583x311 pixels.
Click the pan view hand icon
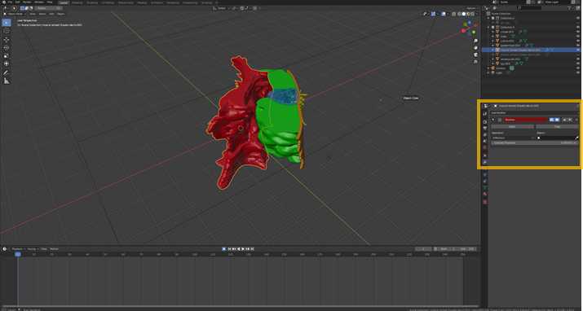click(475, 47)
